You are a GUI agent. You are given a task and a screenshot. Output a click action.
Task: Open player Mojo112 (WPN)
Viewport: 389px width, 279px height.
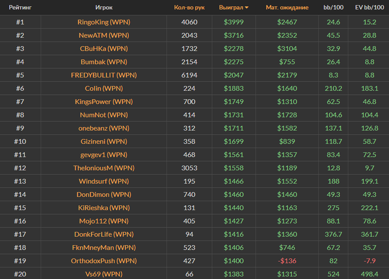pyautogui.click(x=104, y=221)
